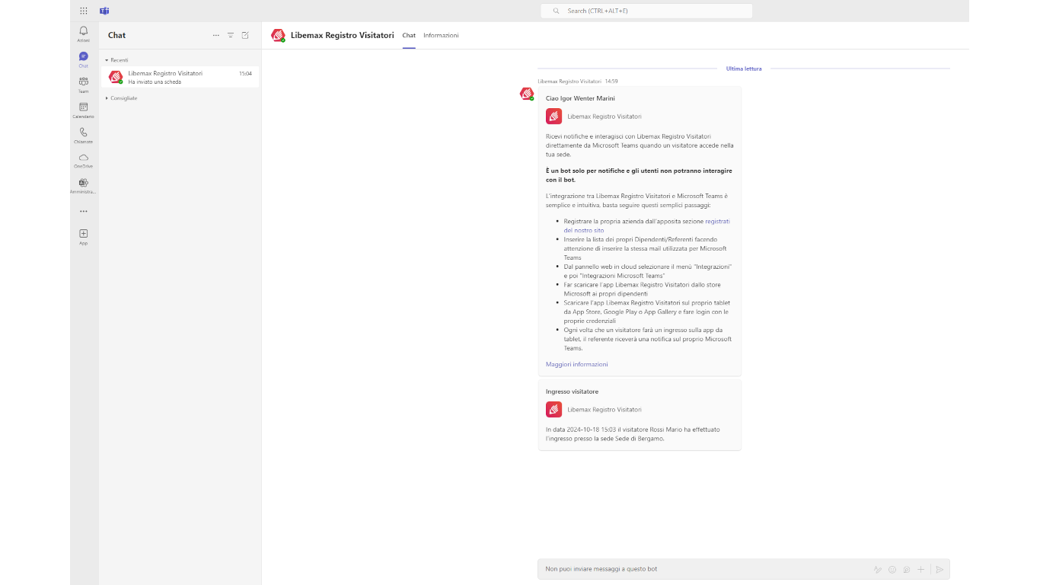1040x585 pixels.
Task: Click the 15:04 timestamp in chat list
Action: (x=245, y=74)
